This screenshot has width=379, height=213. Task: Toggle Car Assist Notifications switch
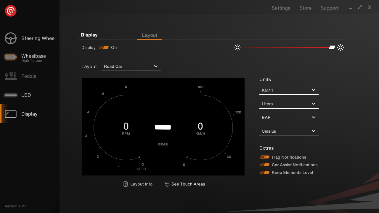(265, 165)
